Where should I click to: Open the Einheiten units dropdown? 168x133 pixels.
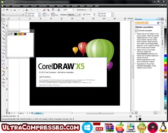pos(74,15)
